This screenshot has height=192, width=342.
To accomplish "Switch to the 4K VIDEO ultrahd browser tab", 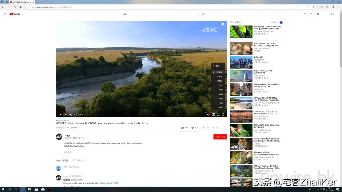I will (22, 2).
